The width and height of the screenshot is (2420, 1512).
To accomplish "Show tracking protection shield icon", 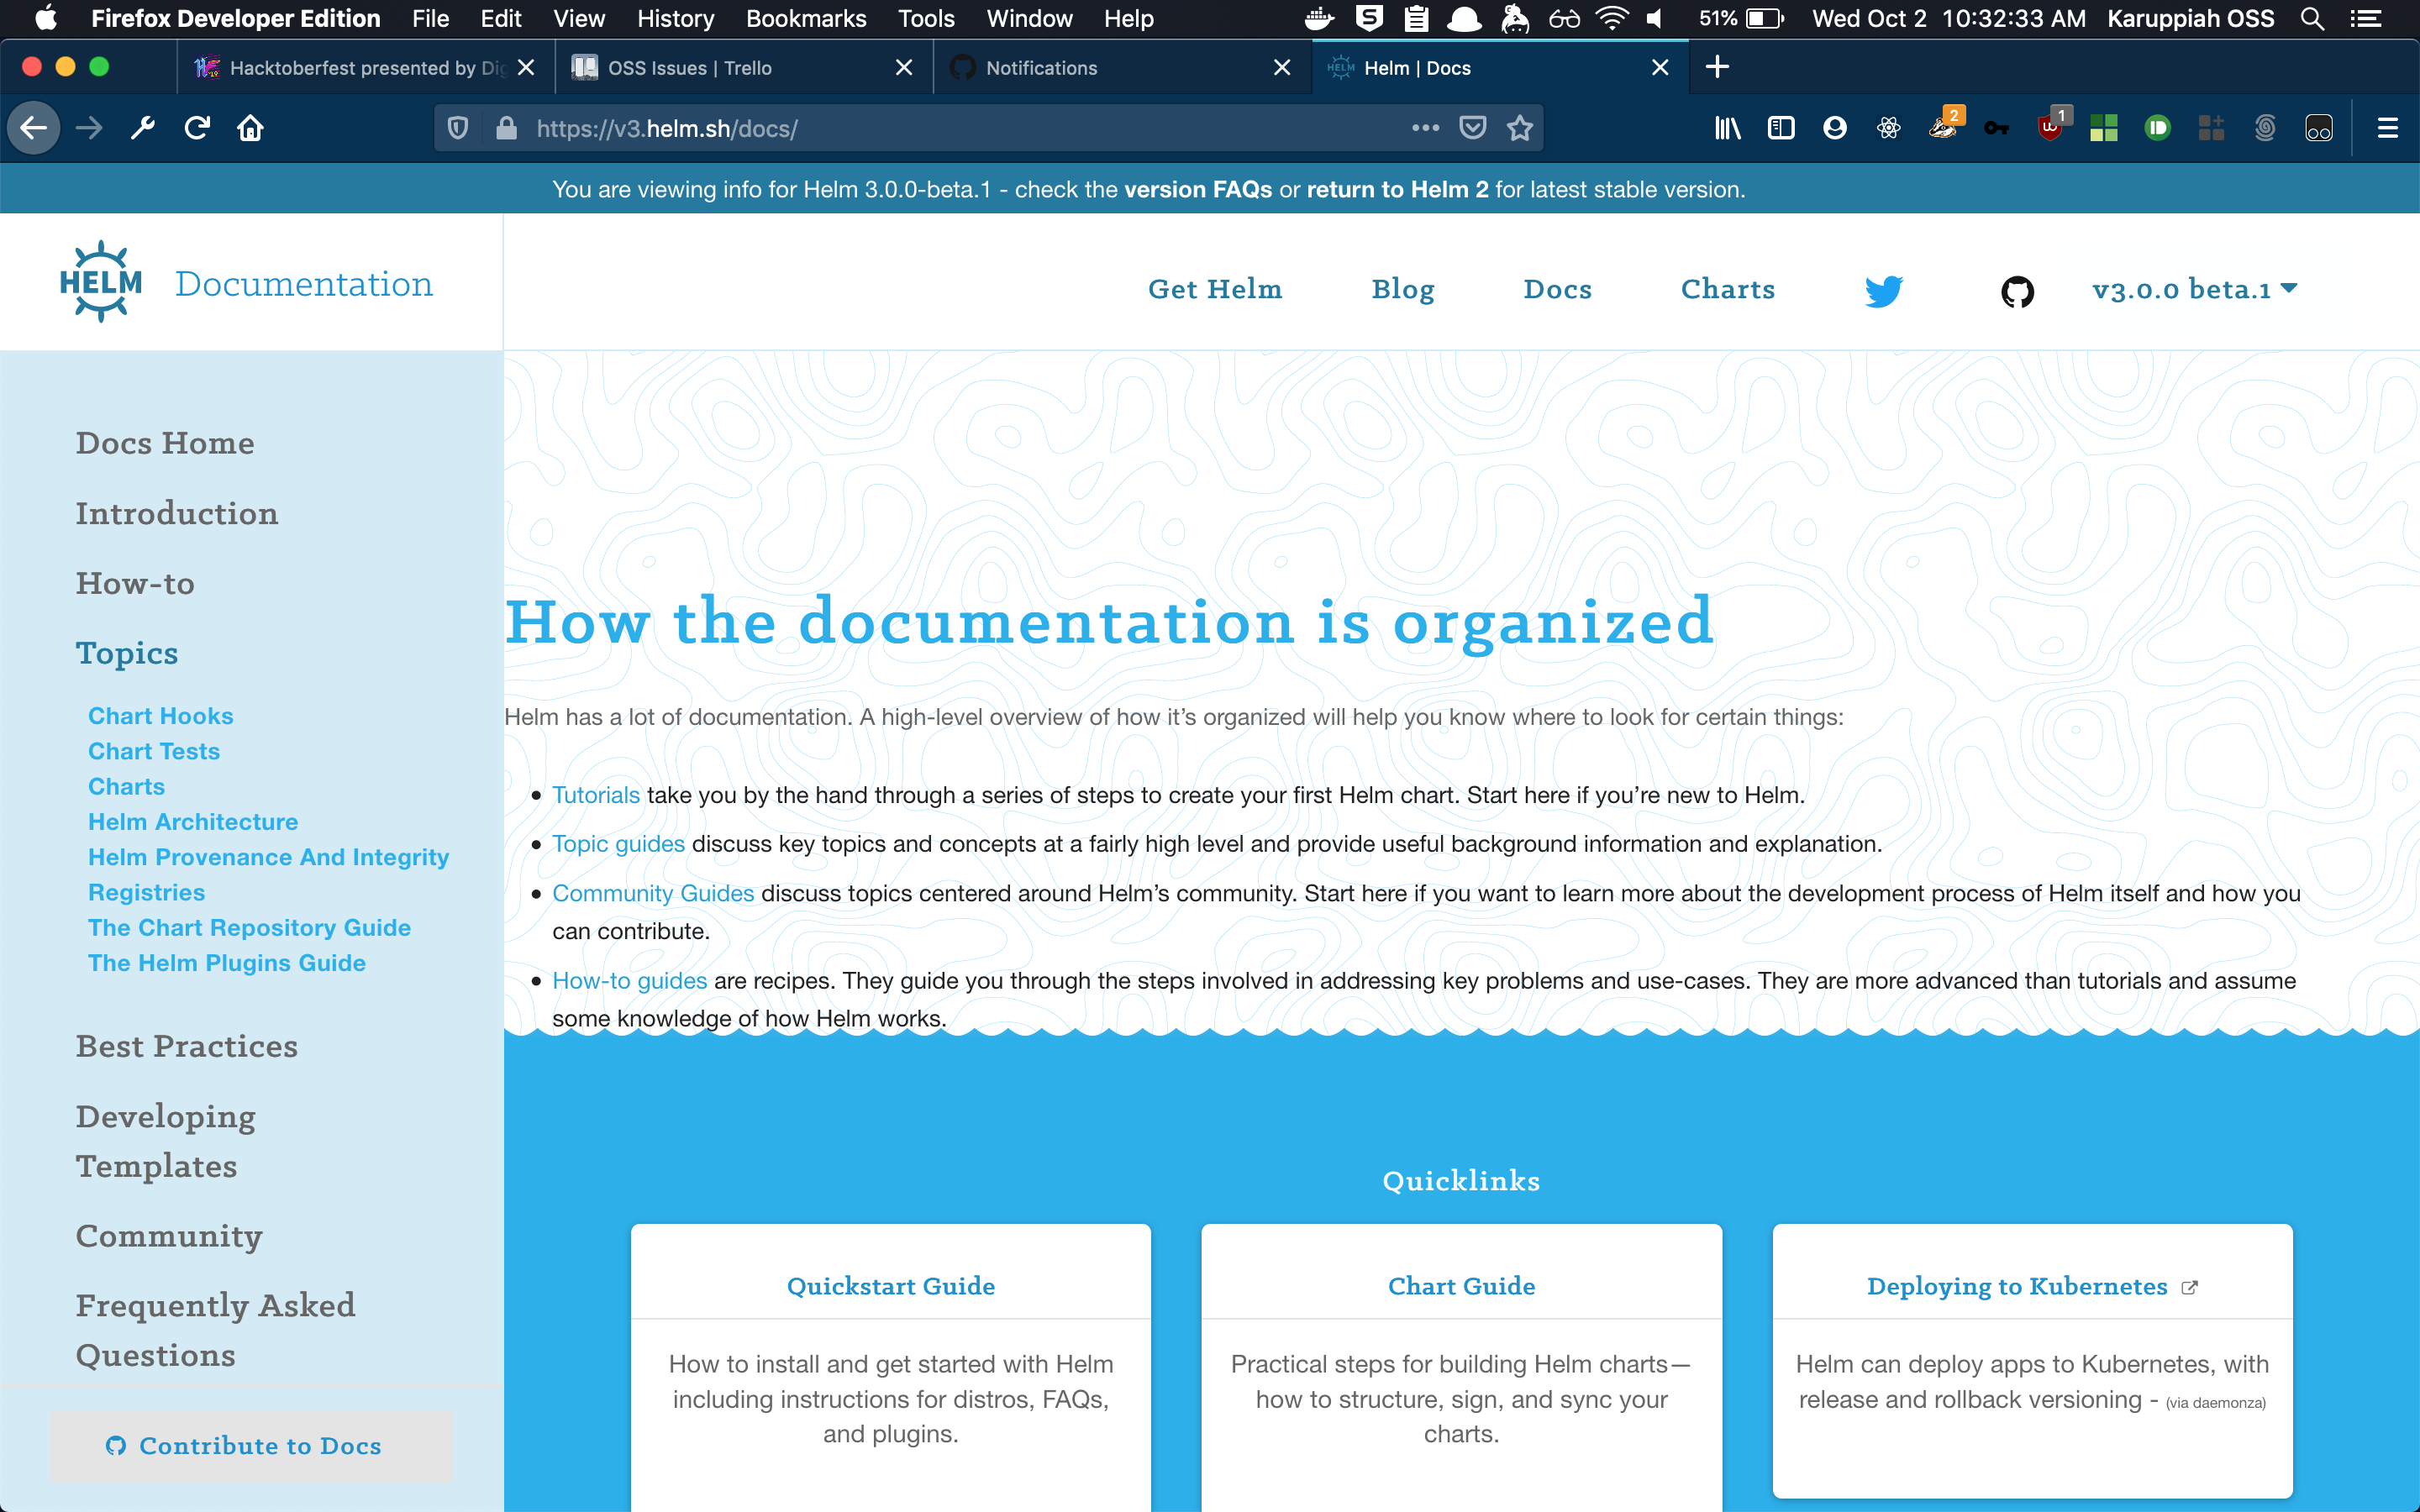I will click(x=458, y=128).
